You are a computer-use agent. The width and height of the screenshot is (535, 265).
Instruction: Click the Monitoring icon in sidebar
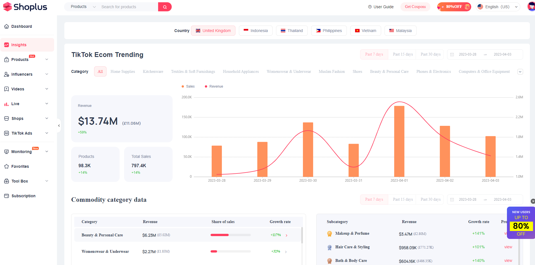(7, 152)
